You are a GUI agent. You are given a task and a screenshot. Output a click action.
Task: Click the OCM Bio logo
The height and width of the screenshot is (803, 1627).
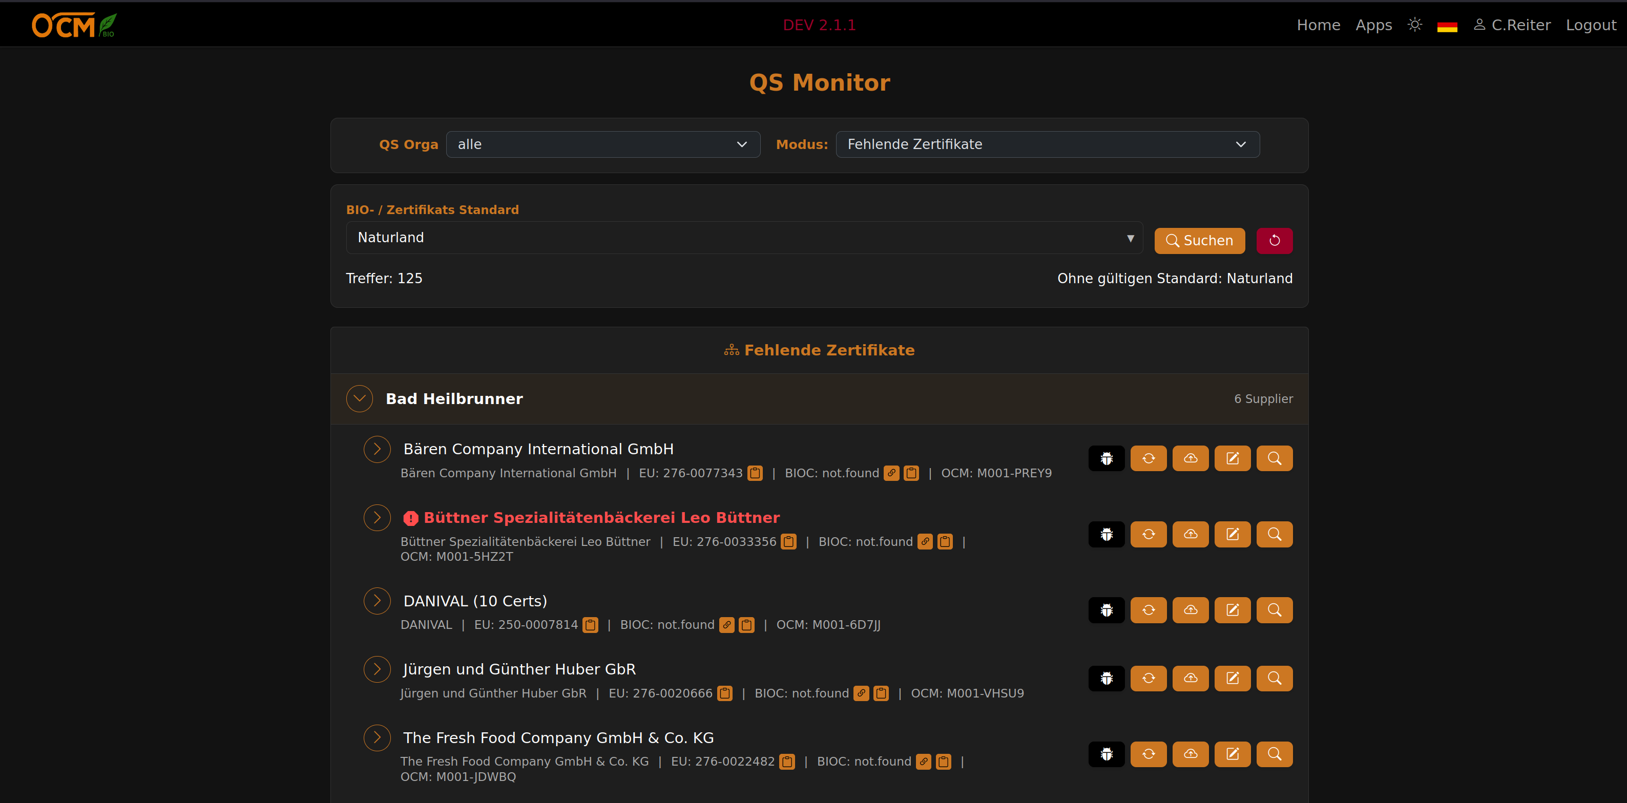(74, 25)
